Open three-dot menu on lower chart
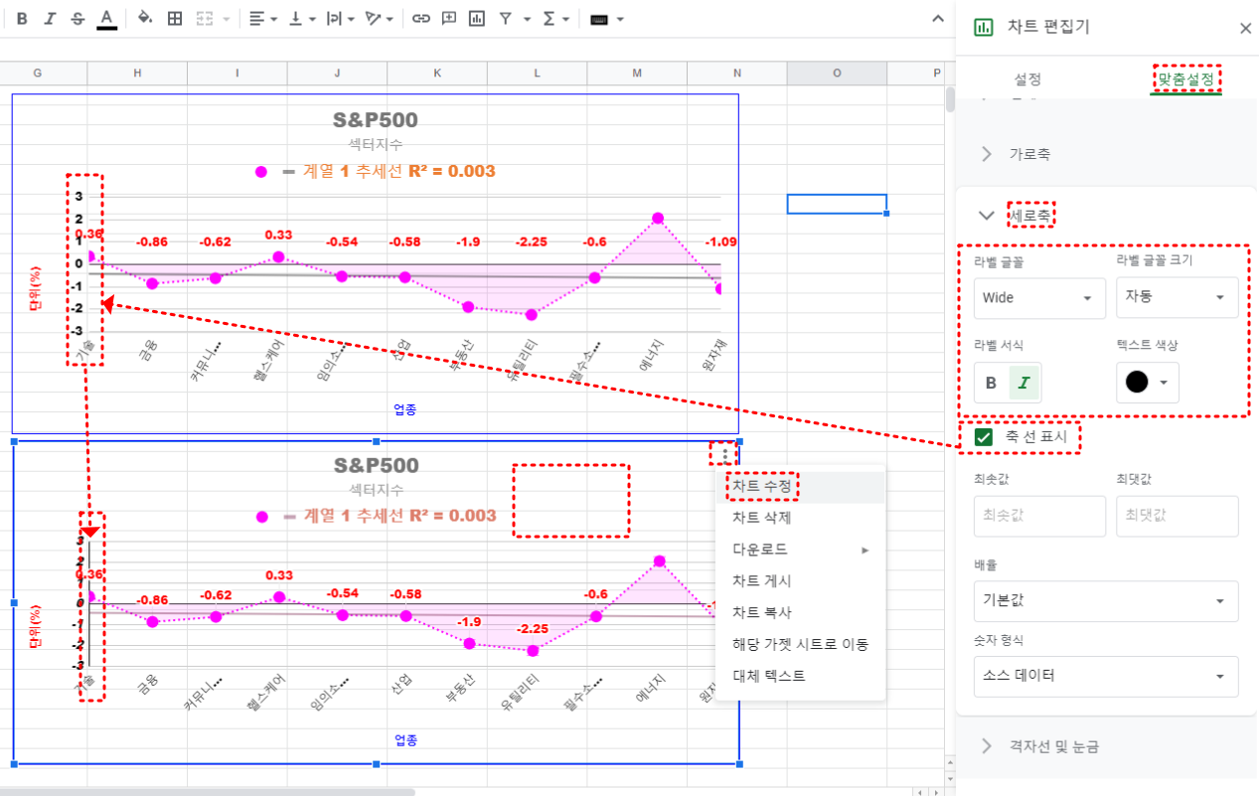Viewport: 1259px width, 796px height. (725, 454)
